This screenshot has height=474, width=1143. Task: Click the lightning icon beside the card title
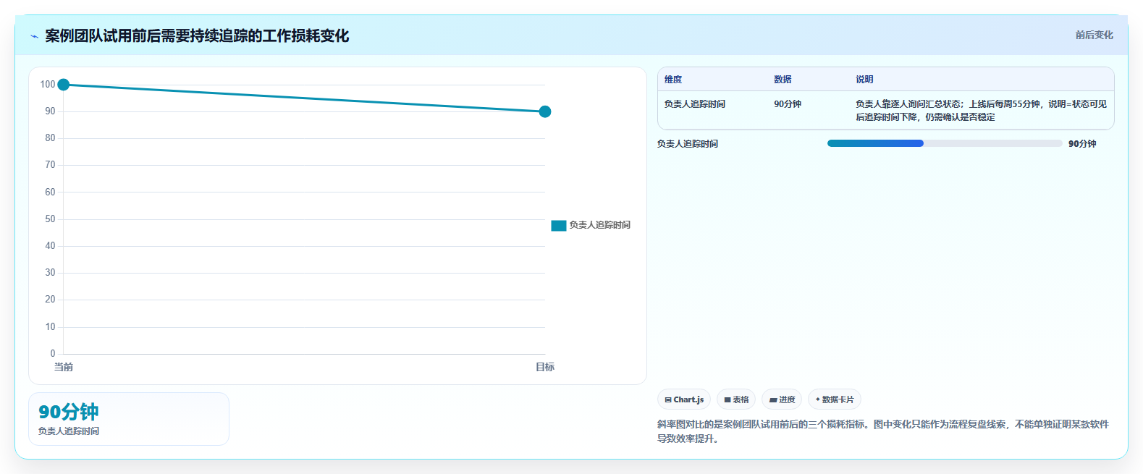pos(34,36)
